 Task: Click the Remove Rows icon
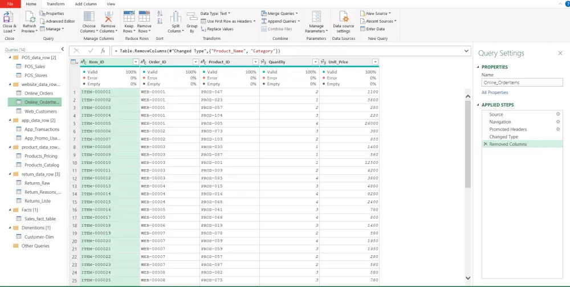(x=144, y=17)
